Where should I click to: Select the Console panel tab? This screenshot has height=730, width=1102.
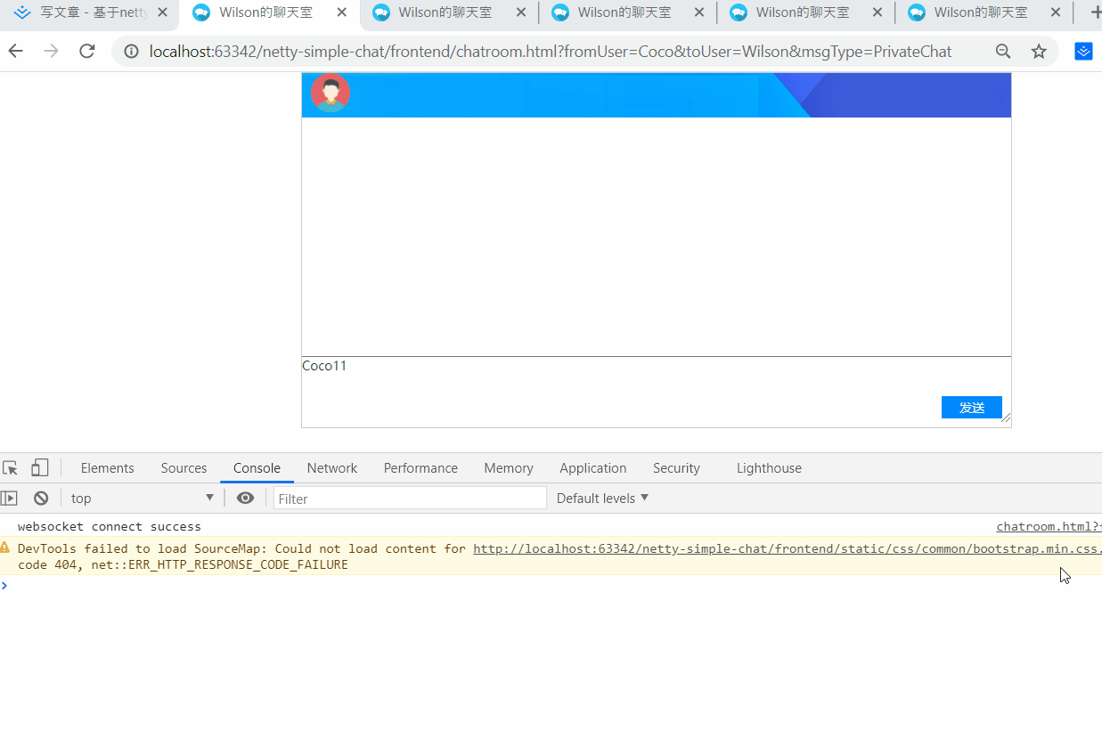(x=257, y=468)
